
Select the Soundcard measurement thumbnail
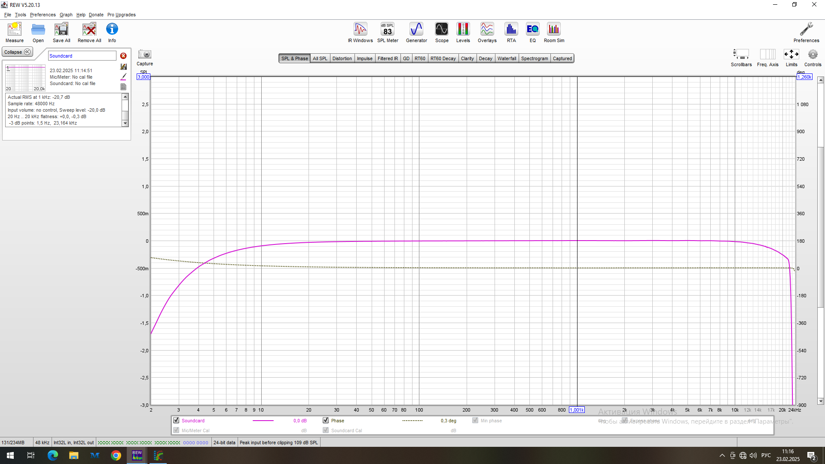25,78
